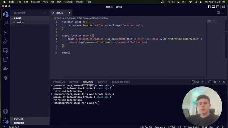Open macOS Control Center icon

click(x=201, y=2)
